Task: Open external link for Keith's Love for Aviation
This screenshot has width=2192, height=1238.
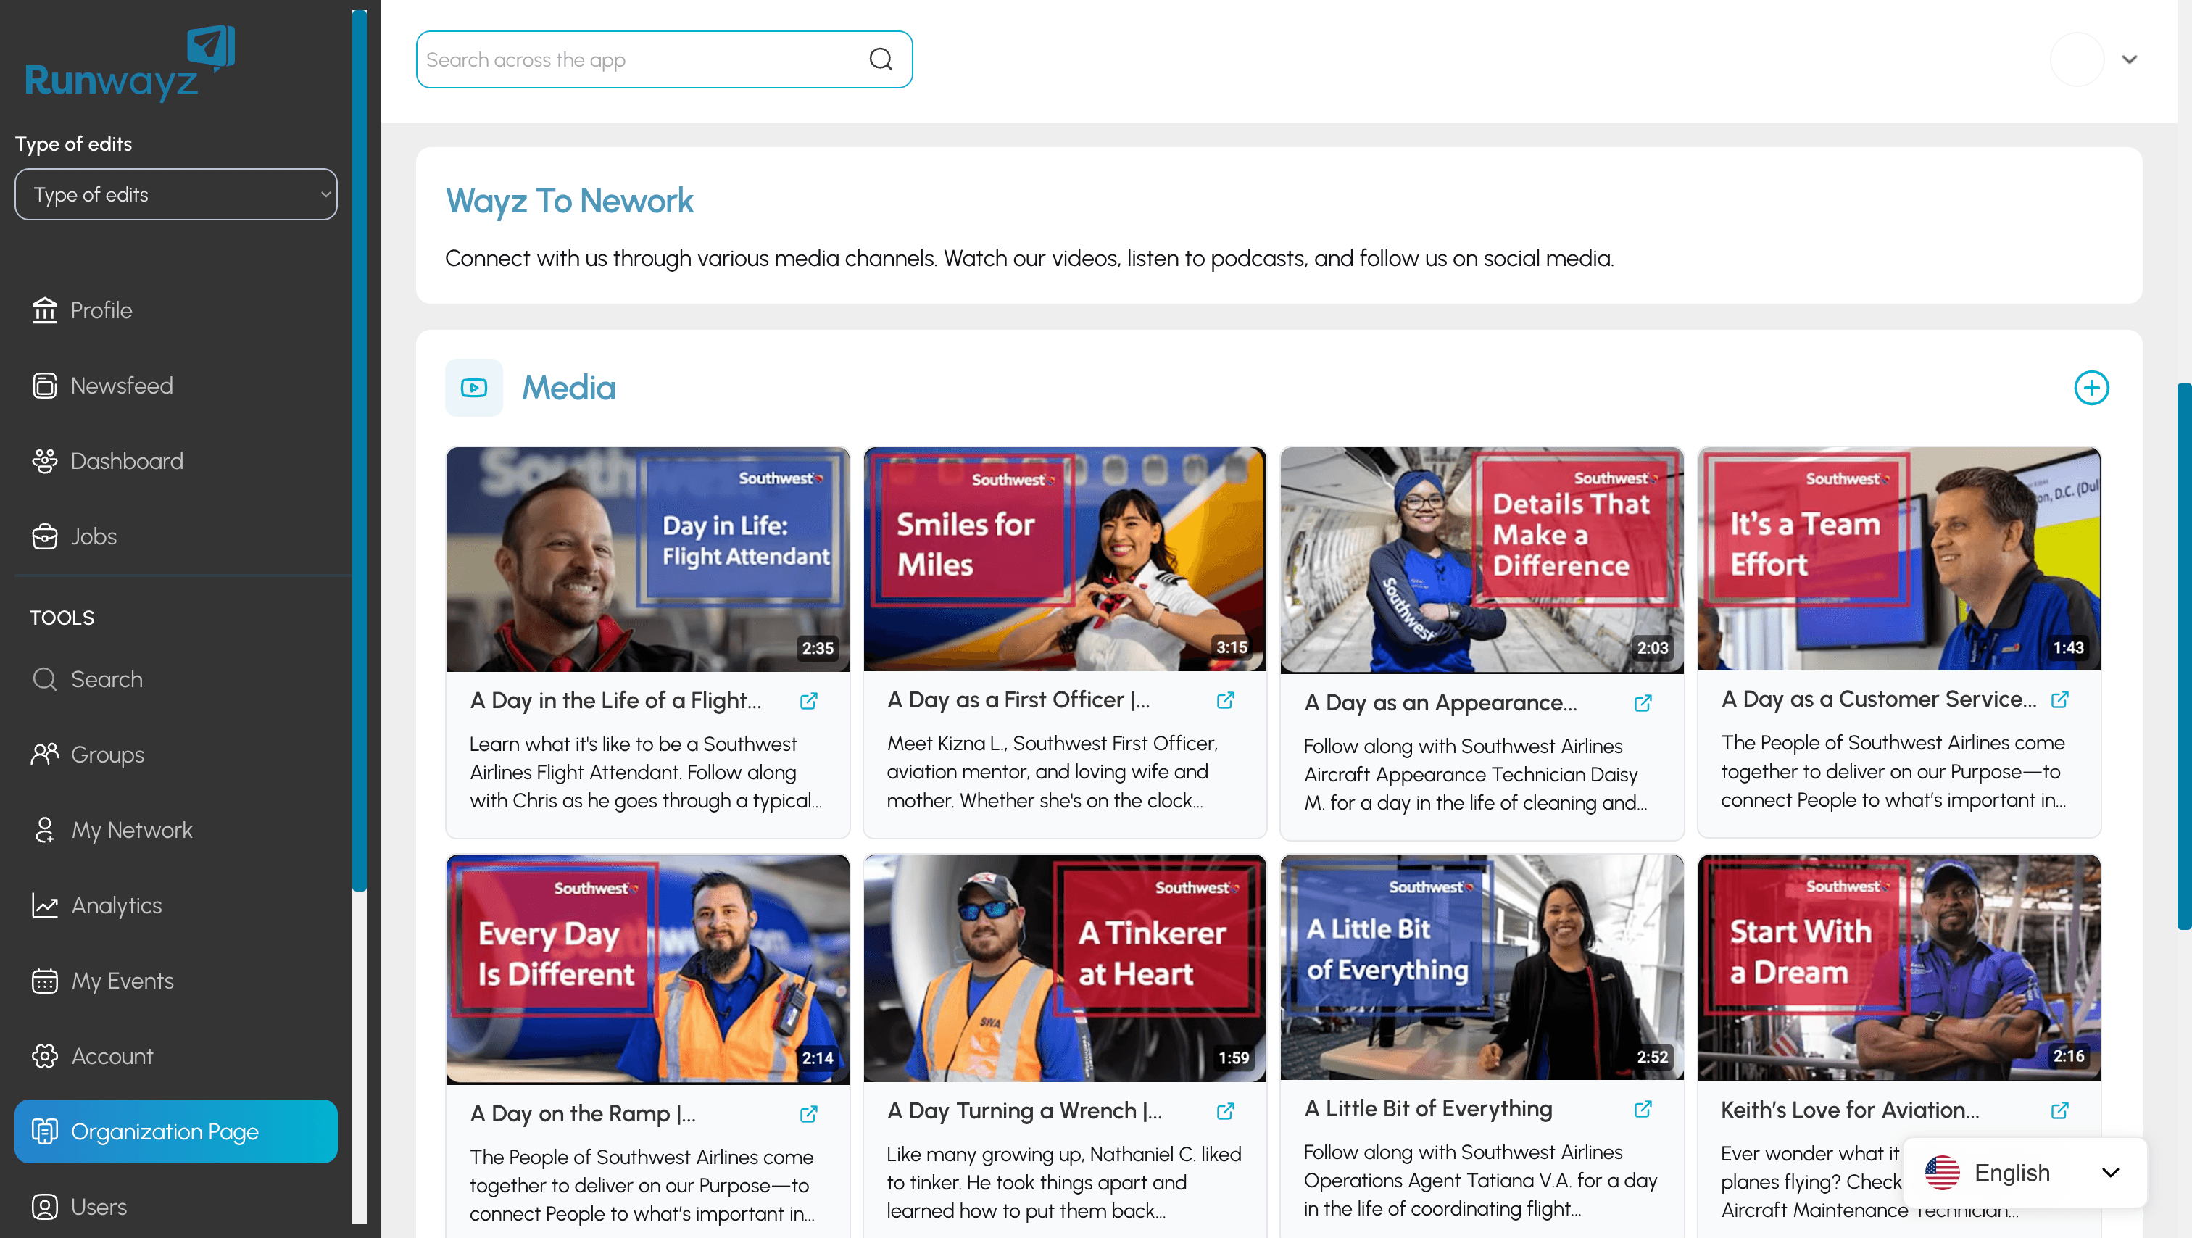Action: point(2060,1110)
